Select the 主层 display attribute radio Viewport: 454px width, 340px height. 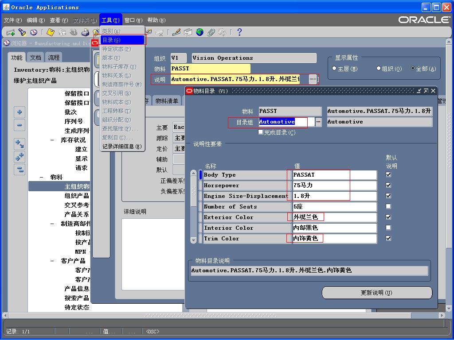coord(334,68)
